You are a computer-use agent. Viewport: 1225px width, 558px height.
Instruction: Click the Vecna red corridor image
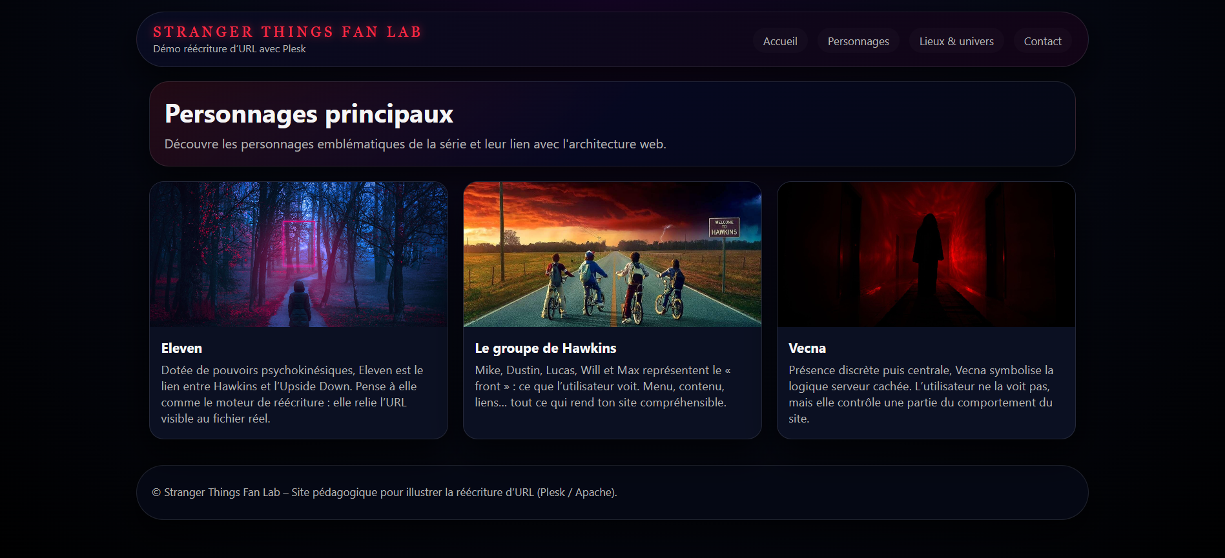pos(926,254)
